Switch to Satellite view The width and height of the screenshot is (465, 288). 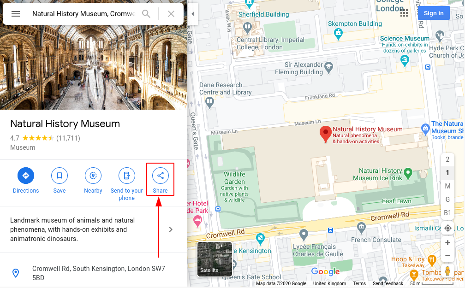215,259
